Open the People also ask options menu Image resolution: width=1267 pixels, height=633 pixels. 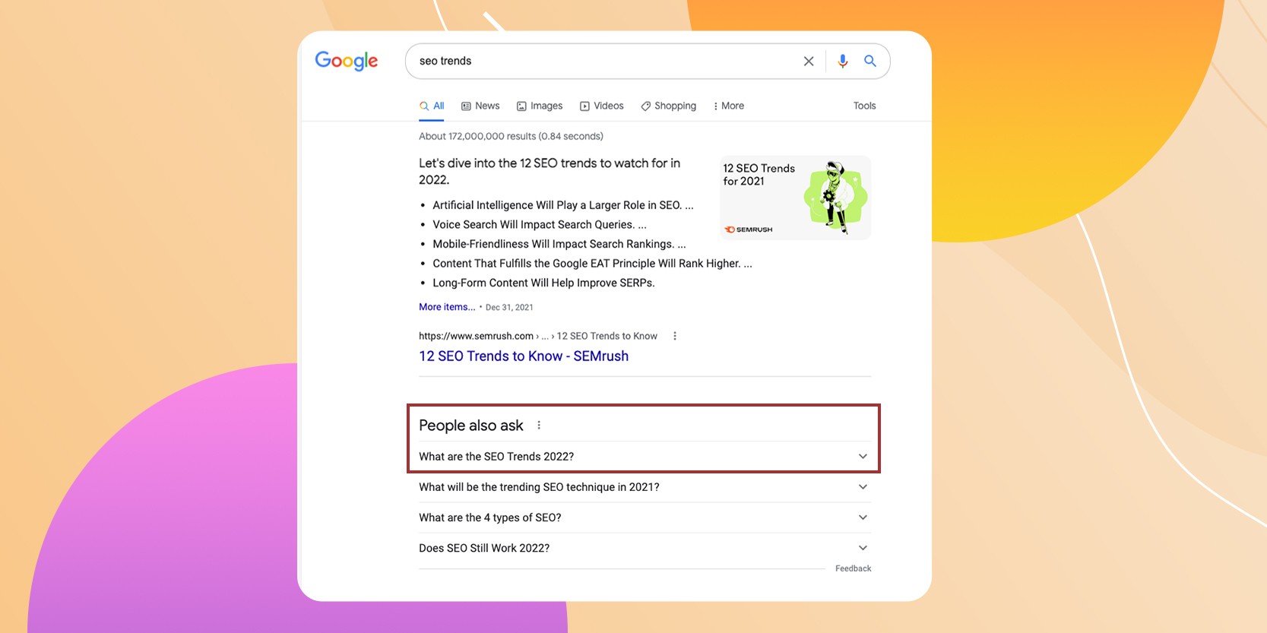539,426
